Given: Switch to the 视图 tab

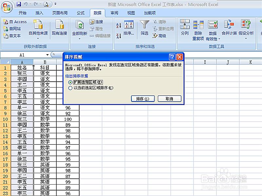Looking at the screenshot, I should pos(131,13).
